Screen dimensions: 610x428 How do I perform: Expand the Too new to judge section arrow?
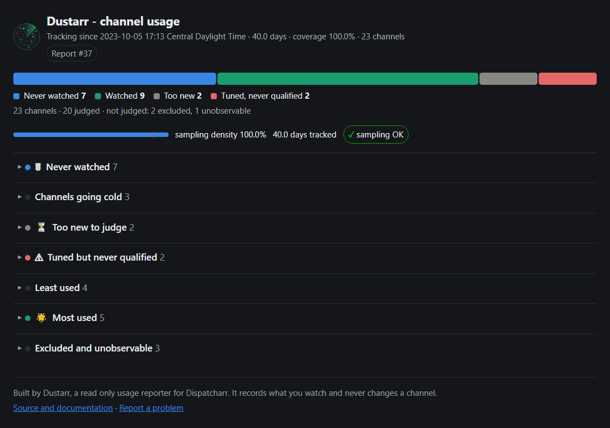tap(19, 227)
